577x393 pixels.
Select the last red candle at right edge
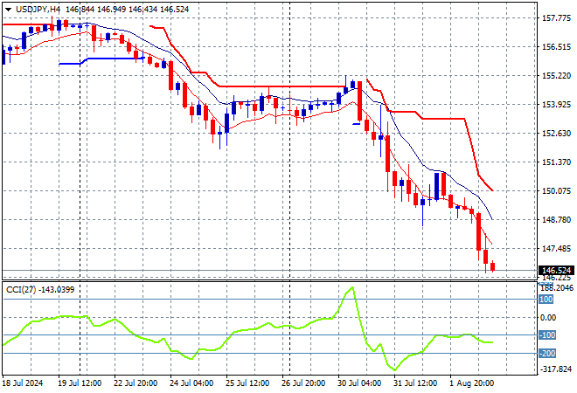[x=492, y=266]
